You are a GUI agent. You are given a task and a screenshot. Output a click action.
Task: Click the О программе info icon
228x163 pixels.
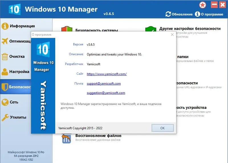197,14
